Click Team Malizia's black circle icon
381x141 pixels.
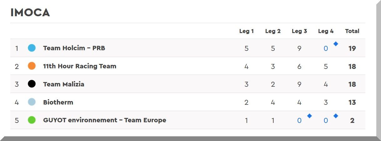coord(32,84)
